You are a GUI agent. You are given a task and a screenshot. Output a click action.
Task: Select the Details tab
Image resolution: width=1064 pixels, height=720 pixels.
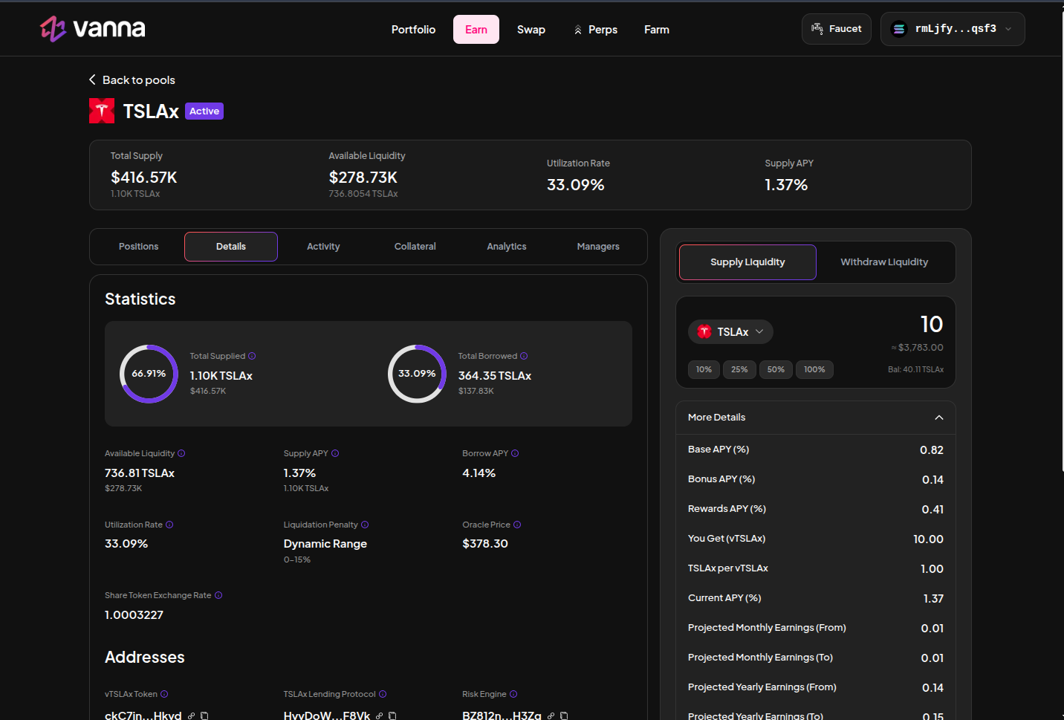(231, 247)
